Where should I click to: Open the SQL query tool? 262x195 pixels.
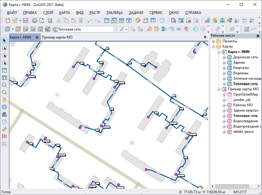click(x=179, y=29)
